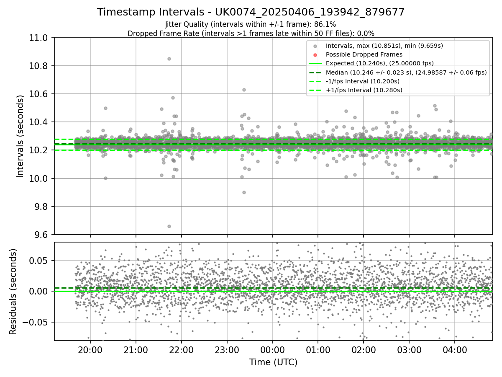Screen dimensions: 502x377
Task: Click the outlier point near 9.9 seconds after 23:00
Action: (244, 192)
